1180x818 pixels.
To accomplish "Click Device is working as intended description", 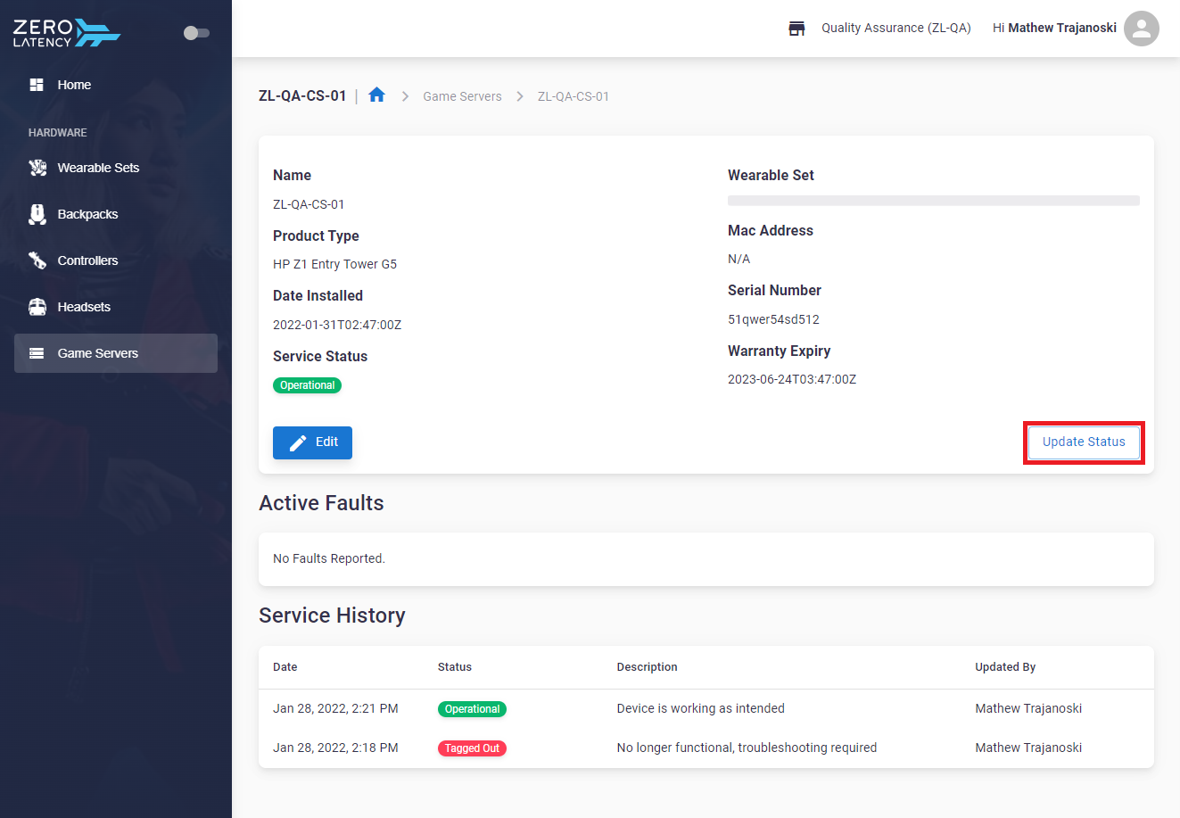I will pyautogui.click(x=701, y=708).
